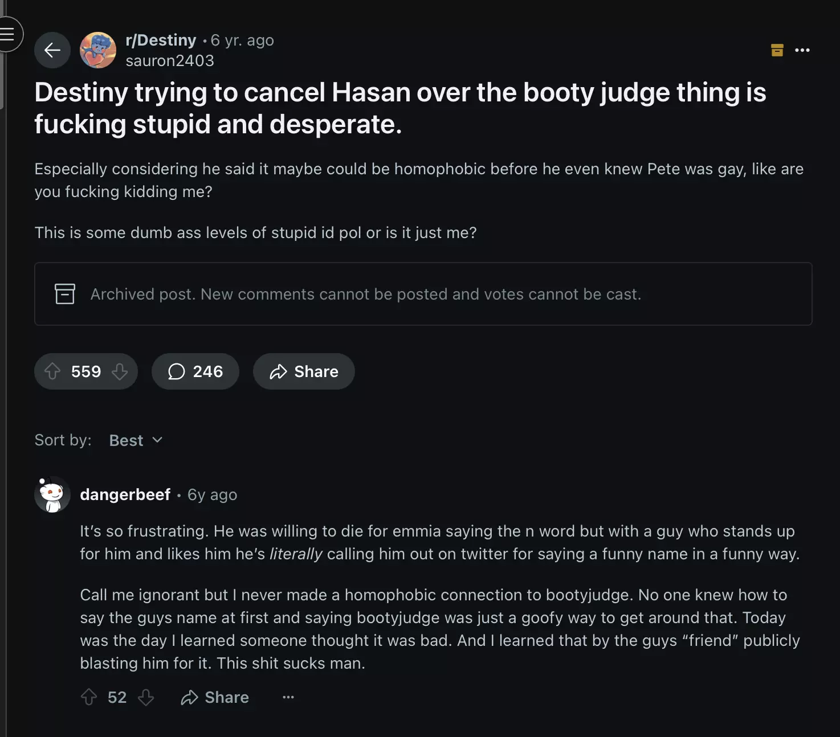Viewport: 840px width, 737px height.
Task: Open the hamburger navigation menu
Action: point(7,34)
